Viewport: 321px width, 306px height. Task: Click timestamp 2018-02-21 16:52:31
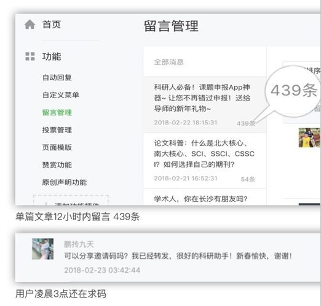(x=186, y=178)
